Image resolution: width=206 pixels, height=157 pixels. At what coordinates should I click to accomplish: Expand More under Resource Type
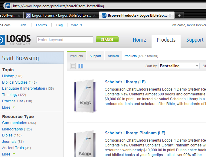coord(8,154)
